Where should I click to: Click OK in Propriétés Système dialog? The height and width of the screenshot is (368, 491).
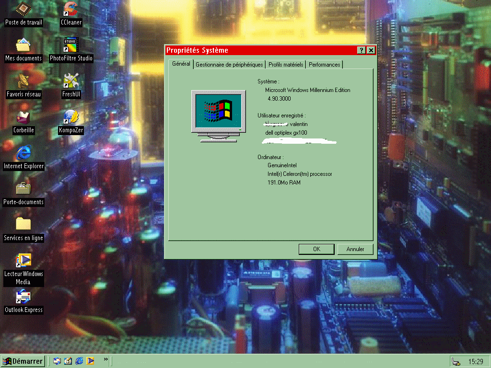pyautogui.click(x=316, y=249)
